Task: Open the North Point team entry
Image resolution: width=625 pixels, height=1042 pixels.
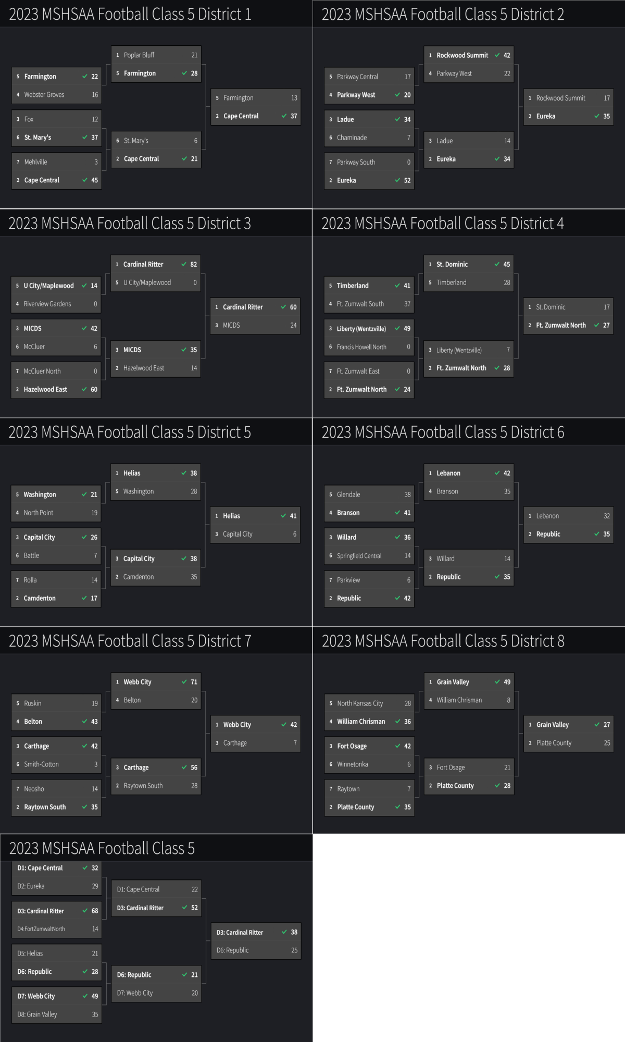Action: [39, 513]
